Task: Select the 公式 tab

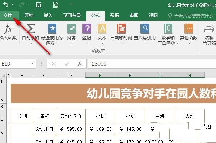Action: pyautogui.click(x=95, y=16)
